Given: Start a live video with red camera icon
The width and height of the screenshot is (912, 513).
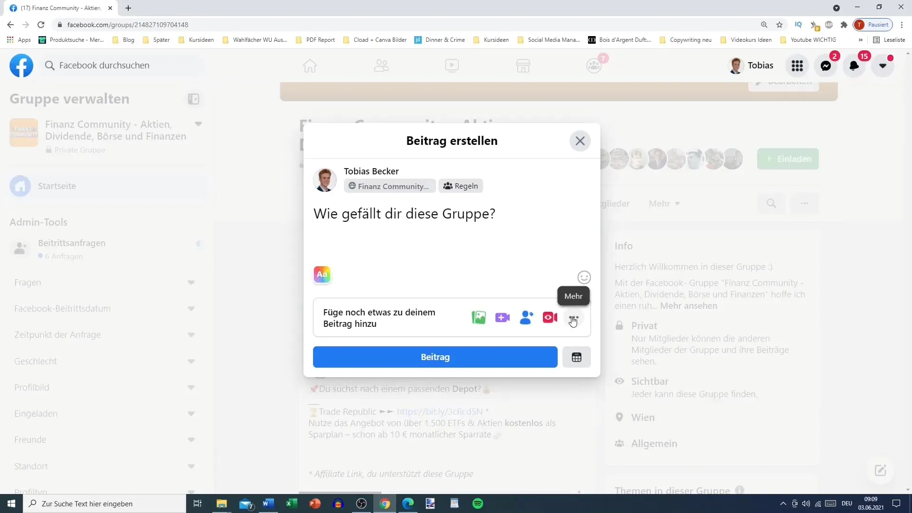Looking at the screenshot, I should click(x=550, y=317).
